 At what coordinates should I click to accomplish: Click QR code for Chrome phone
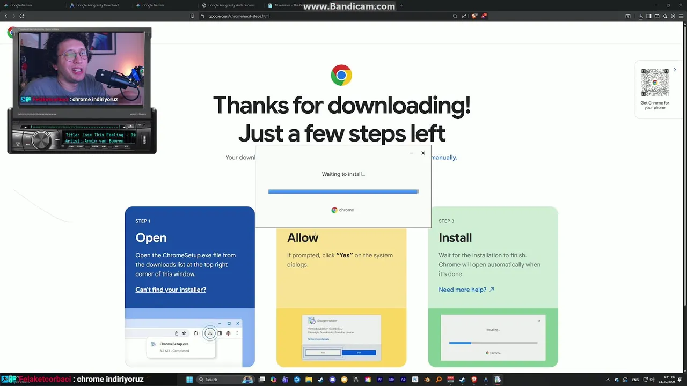tap(655, 83)
